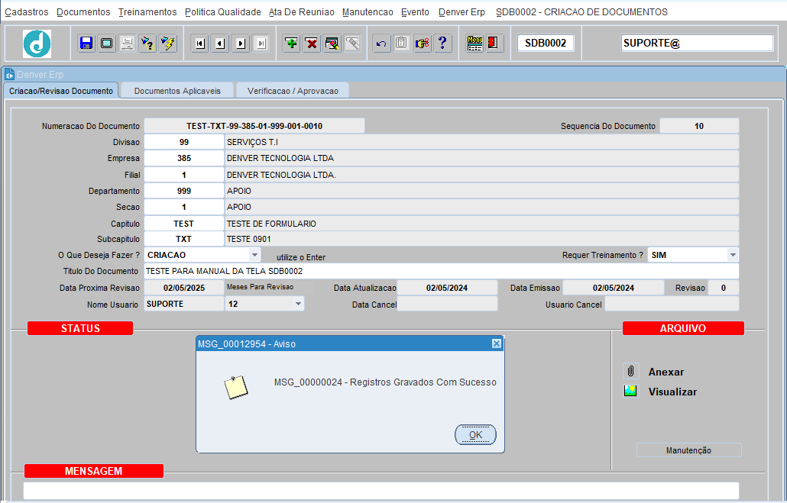This screenshot has width=787, height=503.
Task: Open the Politica Qualidade menu
Action: pyautogui.click(x=223, y=12)
